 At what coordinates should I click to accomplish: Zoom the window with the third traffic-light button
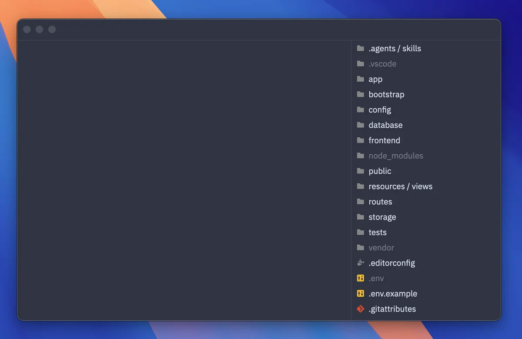[52, 30]
